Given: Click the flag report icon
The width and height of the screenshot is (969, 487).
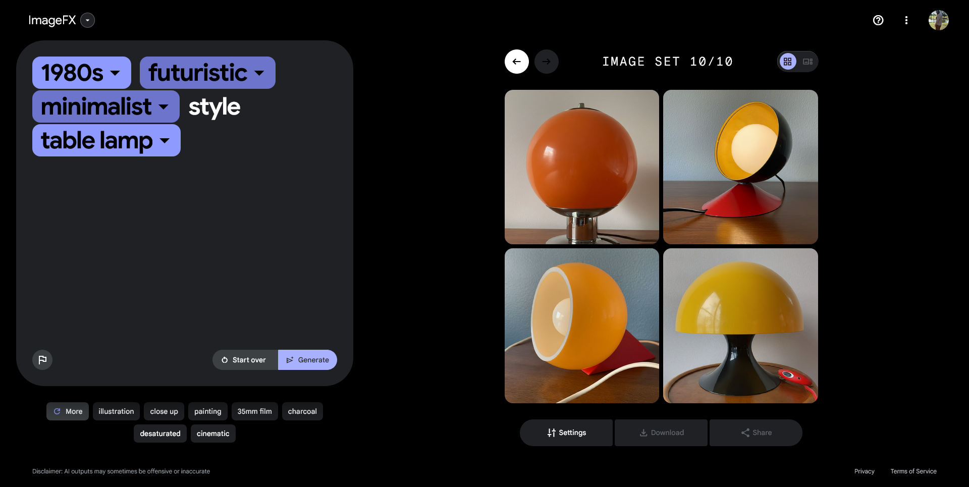Looking at the screenshot, I should pyautogui.click(x=42, y=360).
